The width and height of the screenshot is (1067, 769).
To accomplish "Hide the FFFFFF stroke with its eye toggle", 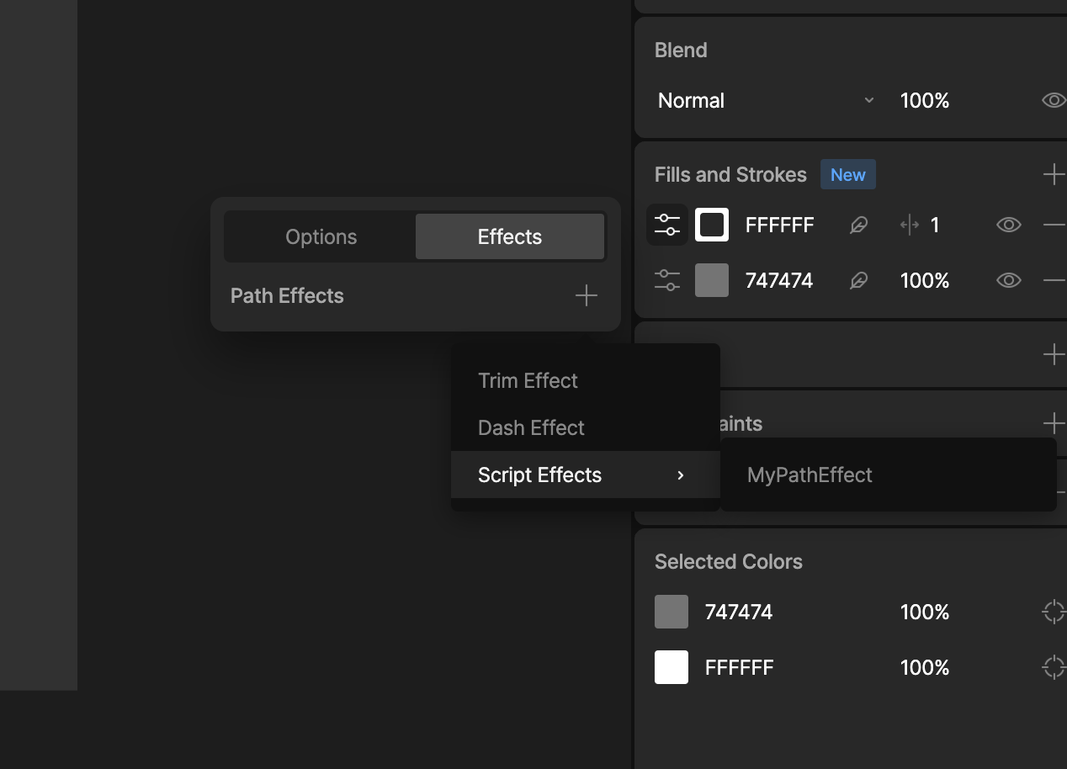I will pos(1008,225).
